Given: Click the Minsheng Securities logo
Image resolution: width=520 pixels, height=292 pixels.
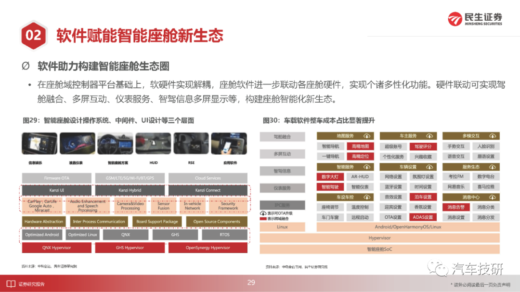Looking at the screenshot, I should 475,19.
